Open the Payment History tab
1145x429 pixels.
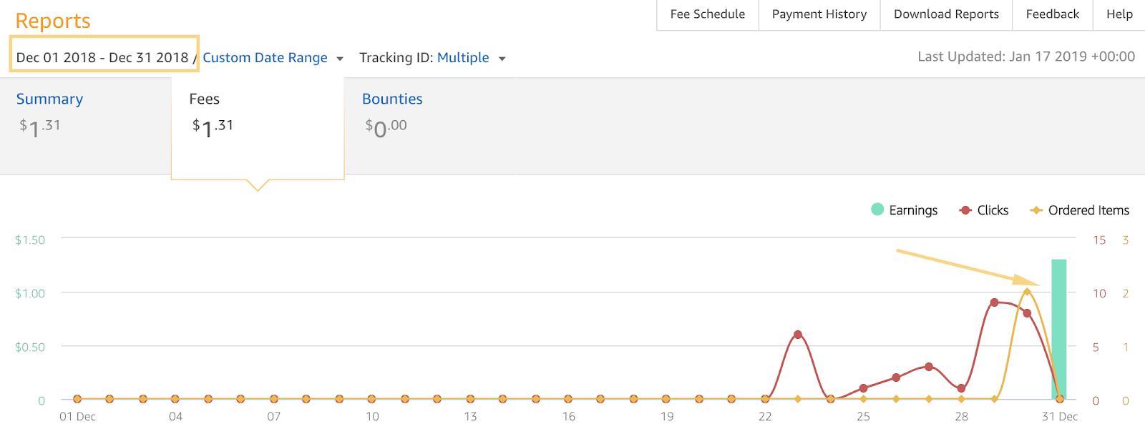(x=819, y=14)
